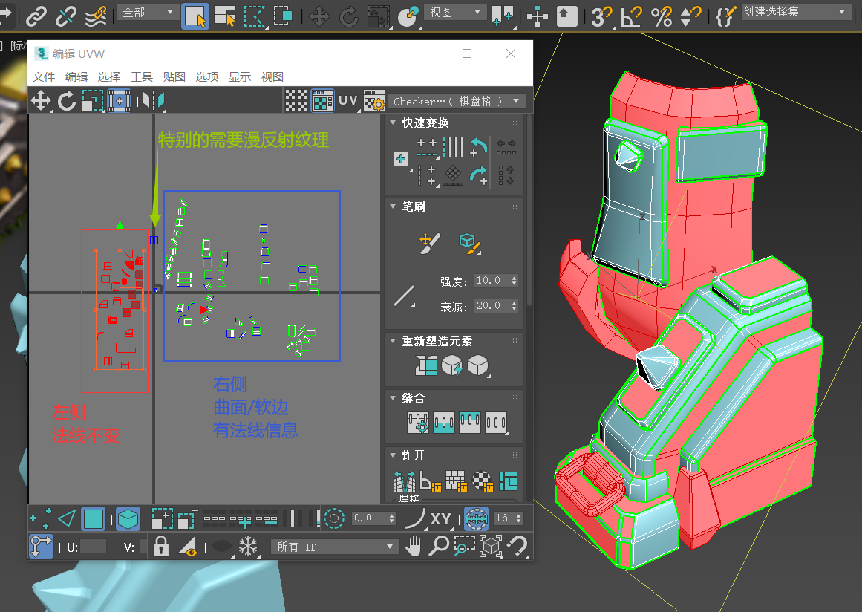This screenshot has height=612, width=862.
Task: Select the Rotate tool in UVW editor
Action: click(67, 101)
